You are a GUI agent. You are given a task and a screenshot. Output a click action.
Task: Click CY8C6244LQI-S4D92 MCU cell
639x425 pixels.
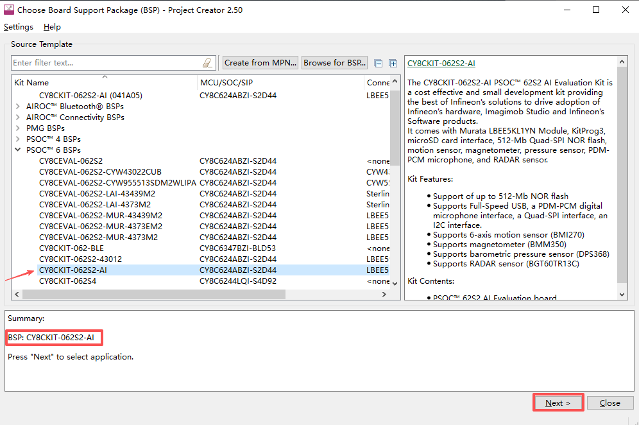point(238,281)
